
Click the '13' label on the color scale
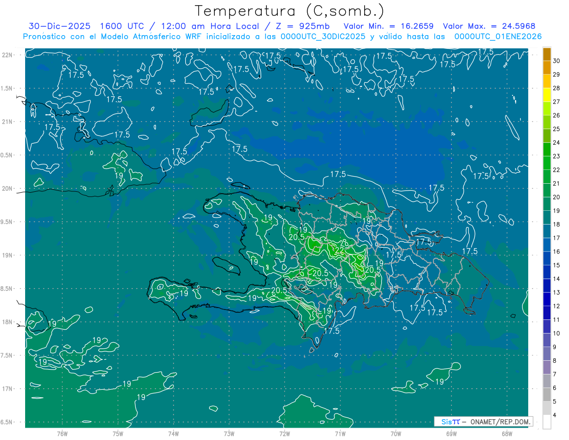point(557,292)
